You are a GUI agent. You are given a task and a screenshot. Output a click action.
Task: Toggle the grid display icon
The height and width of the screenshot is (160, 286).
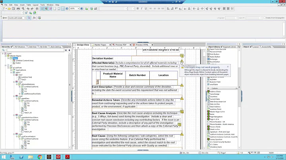tap(42, 9)
